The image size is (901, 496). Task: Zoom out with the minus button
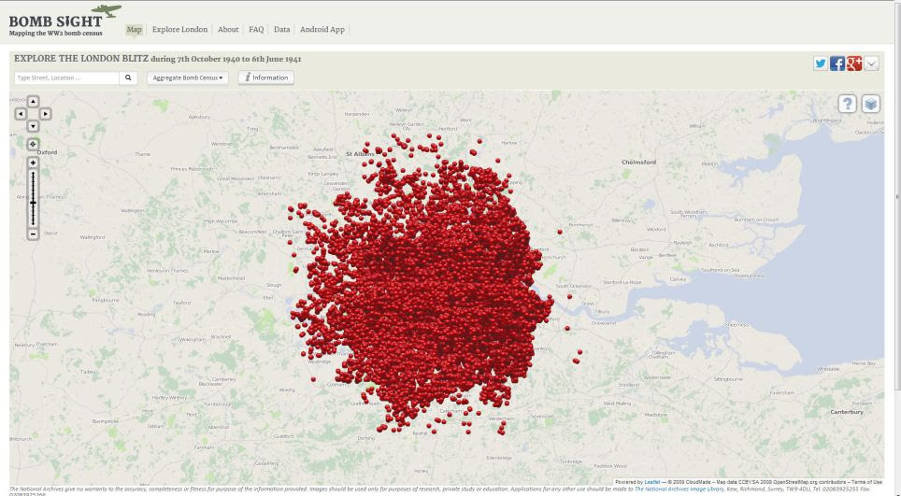coord(33,234)
